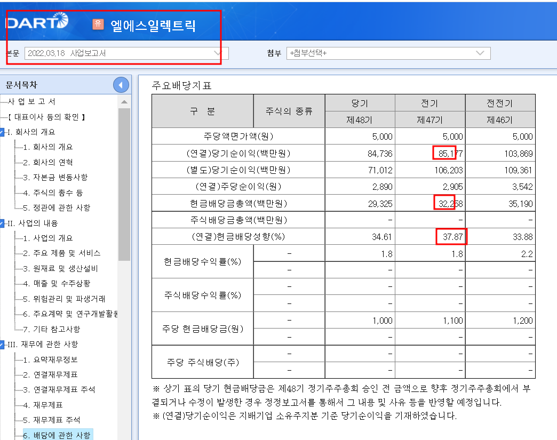Open 1. 사업의 개요
This screenshot has width=557, height=440.
(x=48, y=238)
